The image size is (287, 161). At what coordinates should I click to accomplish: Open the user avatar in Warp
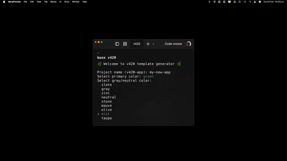(189, 44)
